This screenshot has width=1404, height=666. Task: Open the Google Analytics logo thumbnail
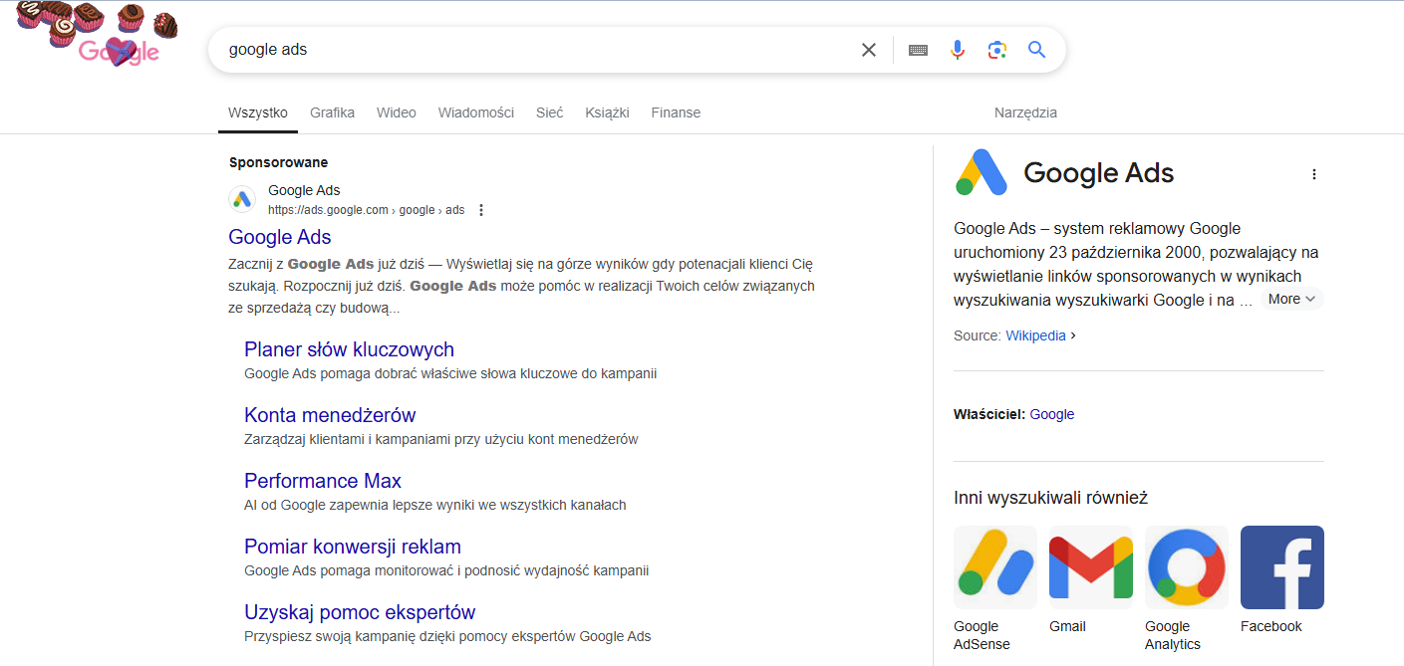point(1187,567)
